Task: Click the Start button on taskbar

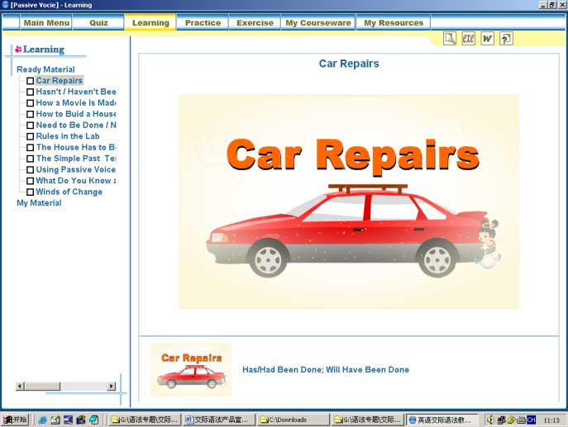Action: [15, 420]
